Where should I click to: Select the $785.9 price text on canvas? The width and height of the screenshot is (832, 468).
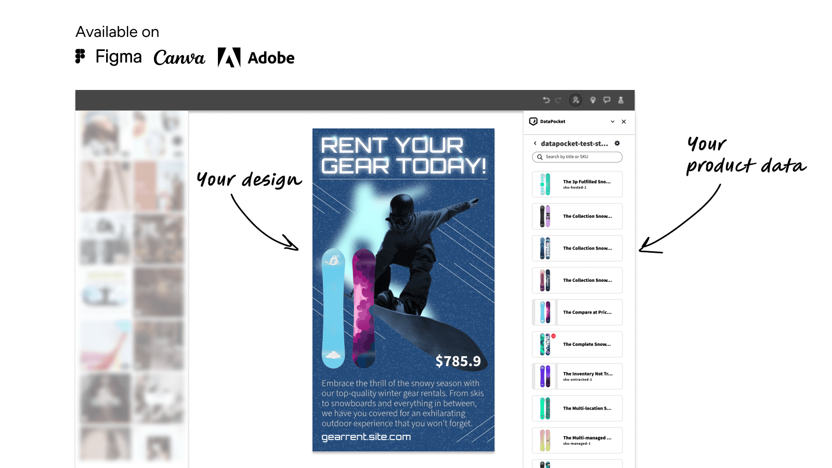pyautogui.click(x=458, y=361)
